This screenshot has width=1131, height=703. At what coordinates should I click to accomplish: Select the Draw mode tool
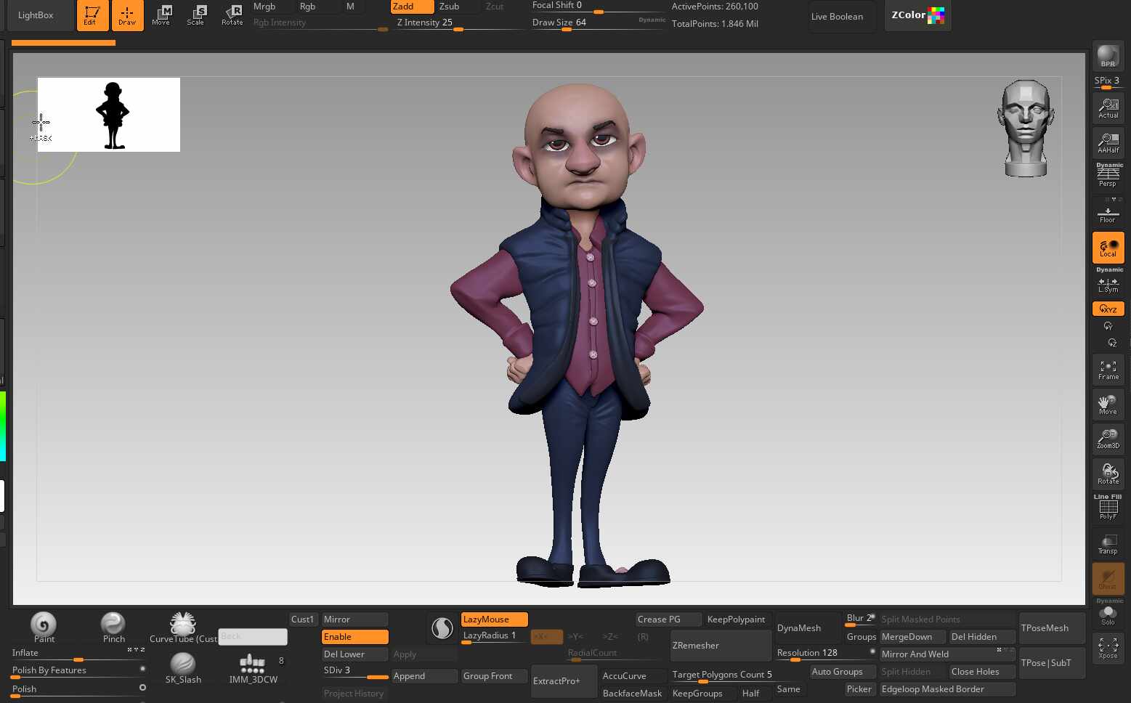[x=127, y=15]
